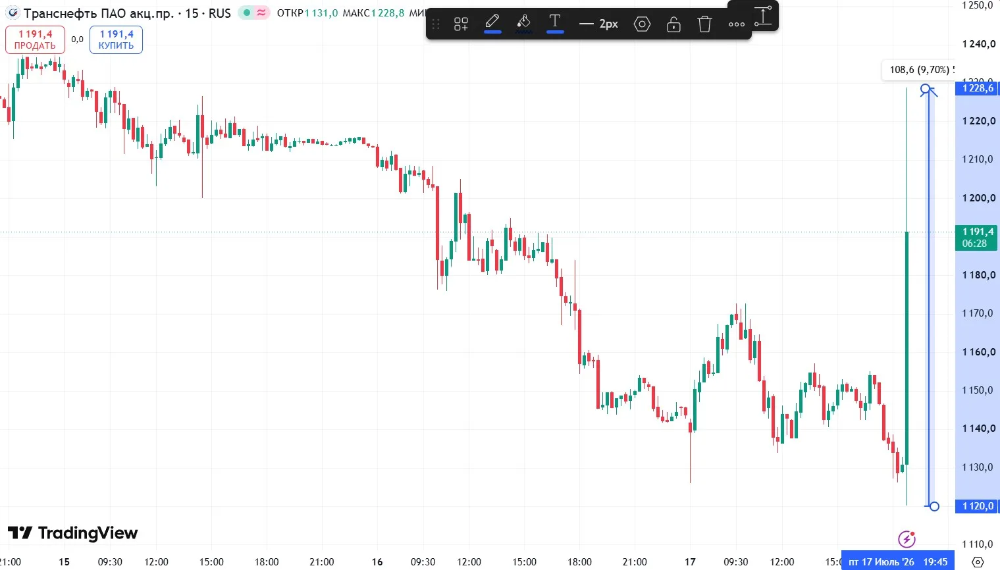Click the blue КУПИТЬ buy button
Viewport: 1000px width, 570px height.
tap(116, 39)
